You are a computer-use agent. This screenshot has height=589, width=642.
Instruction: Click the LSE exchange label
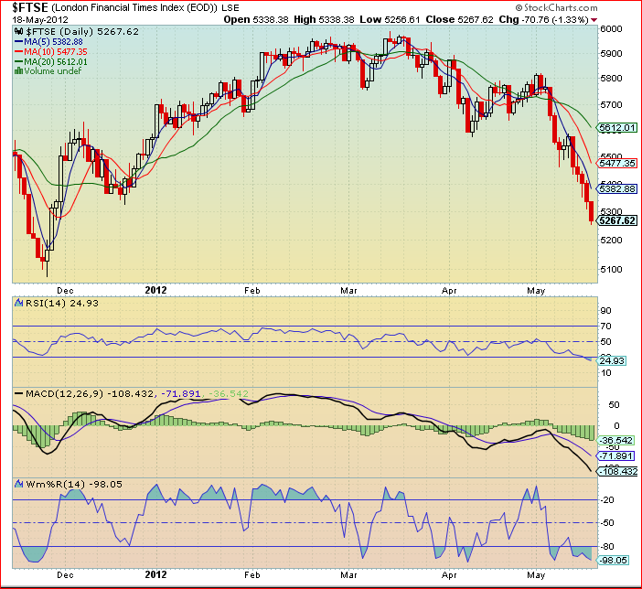230,8
